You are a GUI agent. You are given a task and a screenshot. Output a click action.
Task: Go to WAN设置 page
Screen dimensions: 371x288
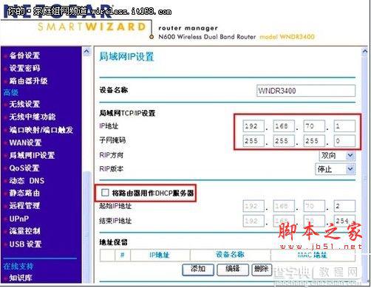coord(25,143)
